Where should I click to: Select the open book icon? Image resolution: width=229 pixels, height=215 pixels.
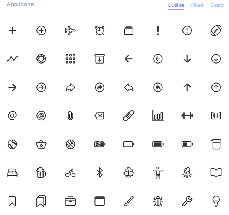coord(216,173)
